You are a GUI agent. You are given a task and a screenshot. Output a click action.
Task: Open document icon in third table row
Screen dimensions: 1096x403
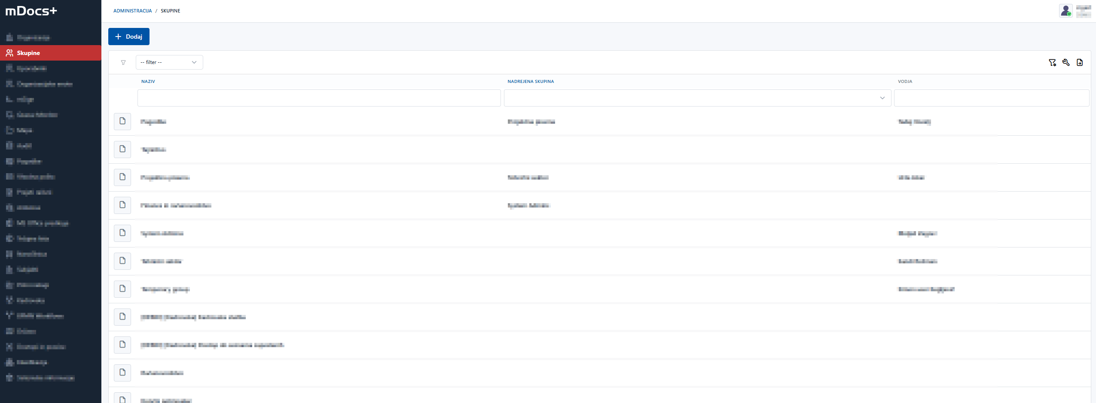122,177
